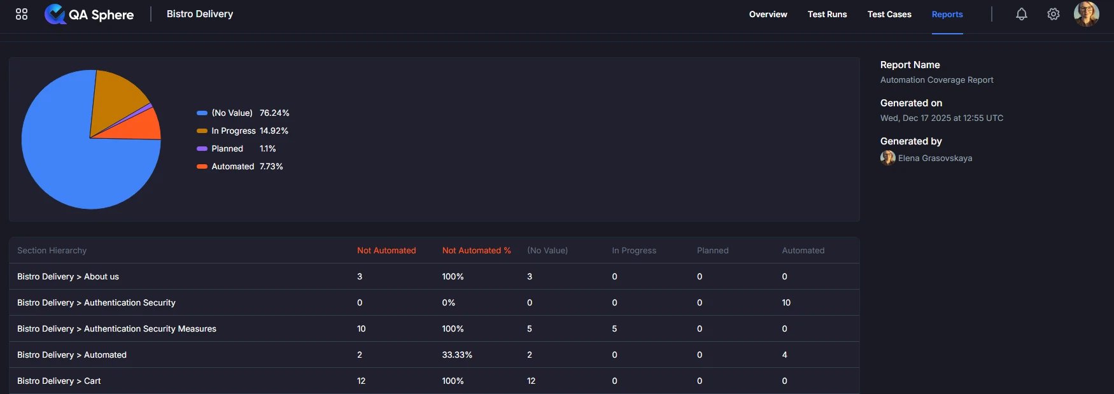Viewport: 1114px width, 394px height.
Task: Go to the Overview tab
Action: 768,14
